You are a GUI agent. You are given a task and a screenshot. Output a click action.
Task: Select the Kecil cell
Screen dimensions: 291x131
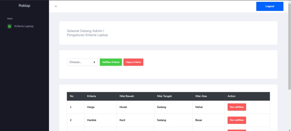(135, 120)
